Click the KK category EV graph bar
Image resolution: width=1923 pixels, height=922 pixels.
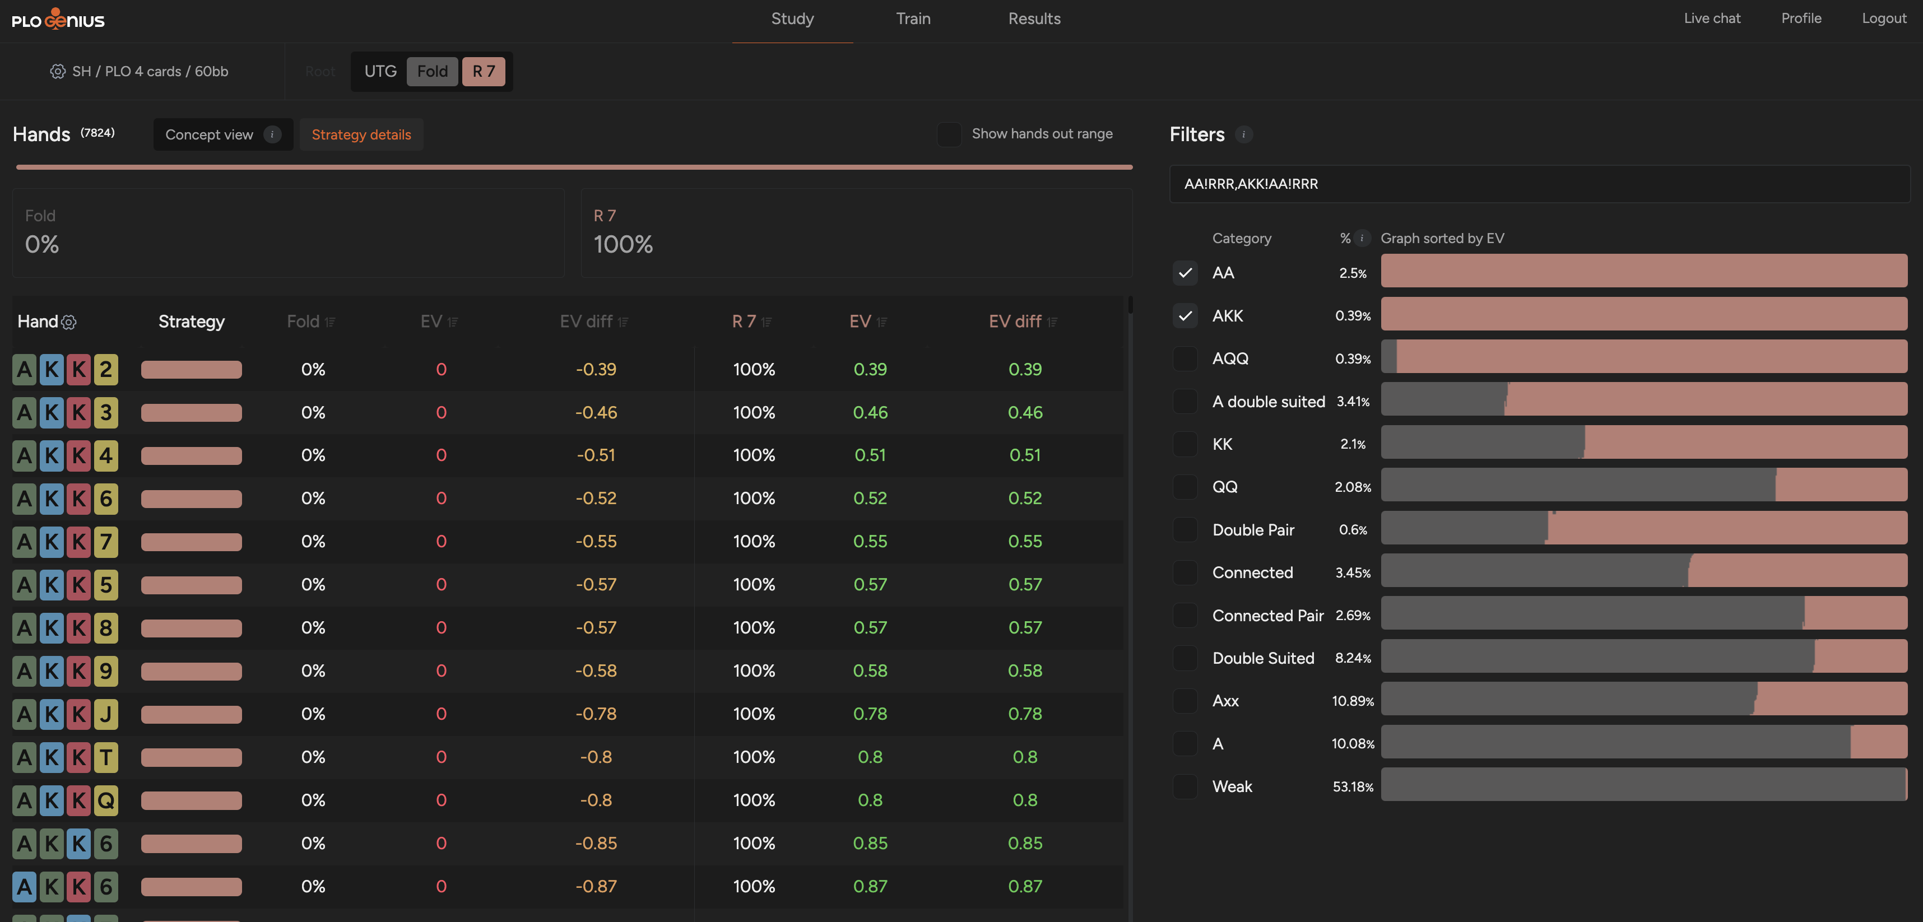pyautogui.click(x=1644, y=443)
